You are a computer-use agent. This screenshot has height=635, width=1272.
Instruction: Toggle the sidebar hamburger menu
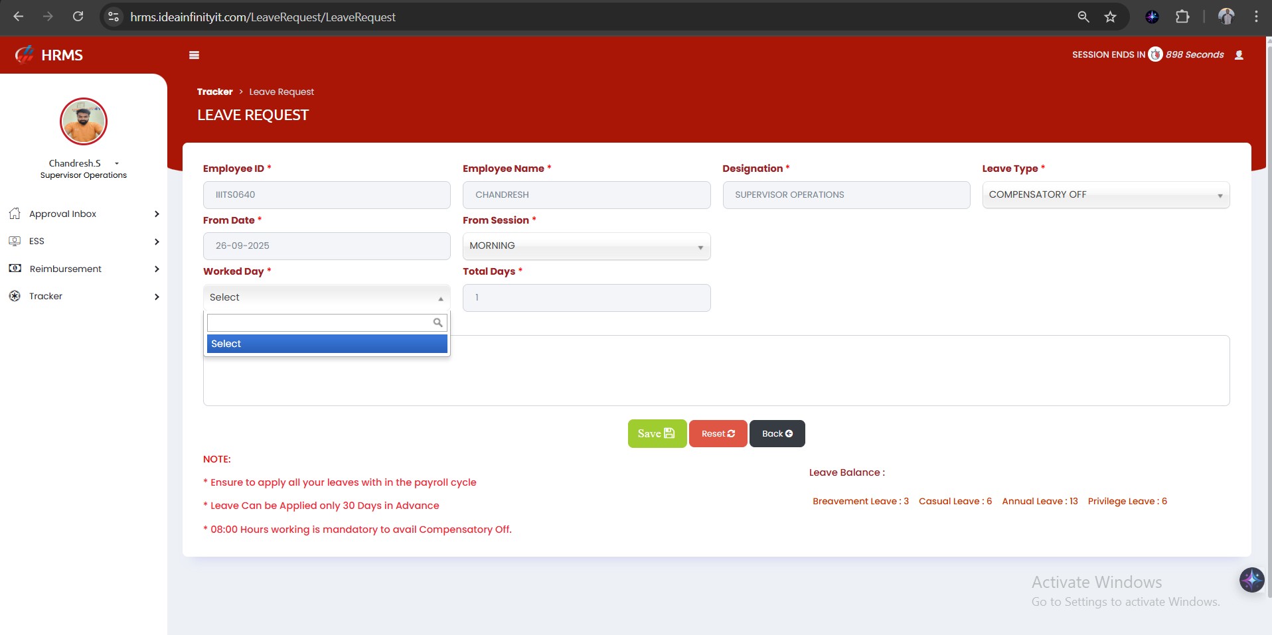(194, 55)
